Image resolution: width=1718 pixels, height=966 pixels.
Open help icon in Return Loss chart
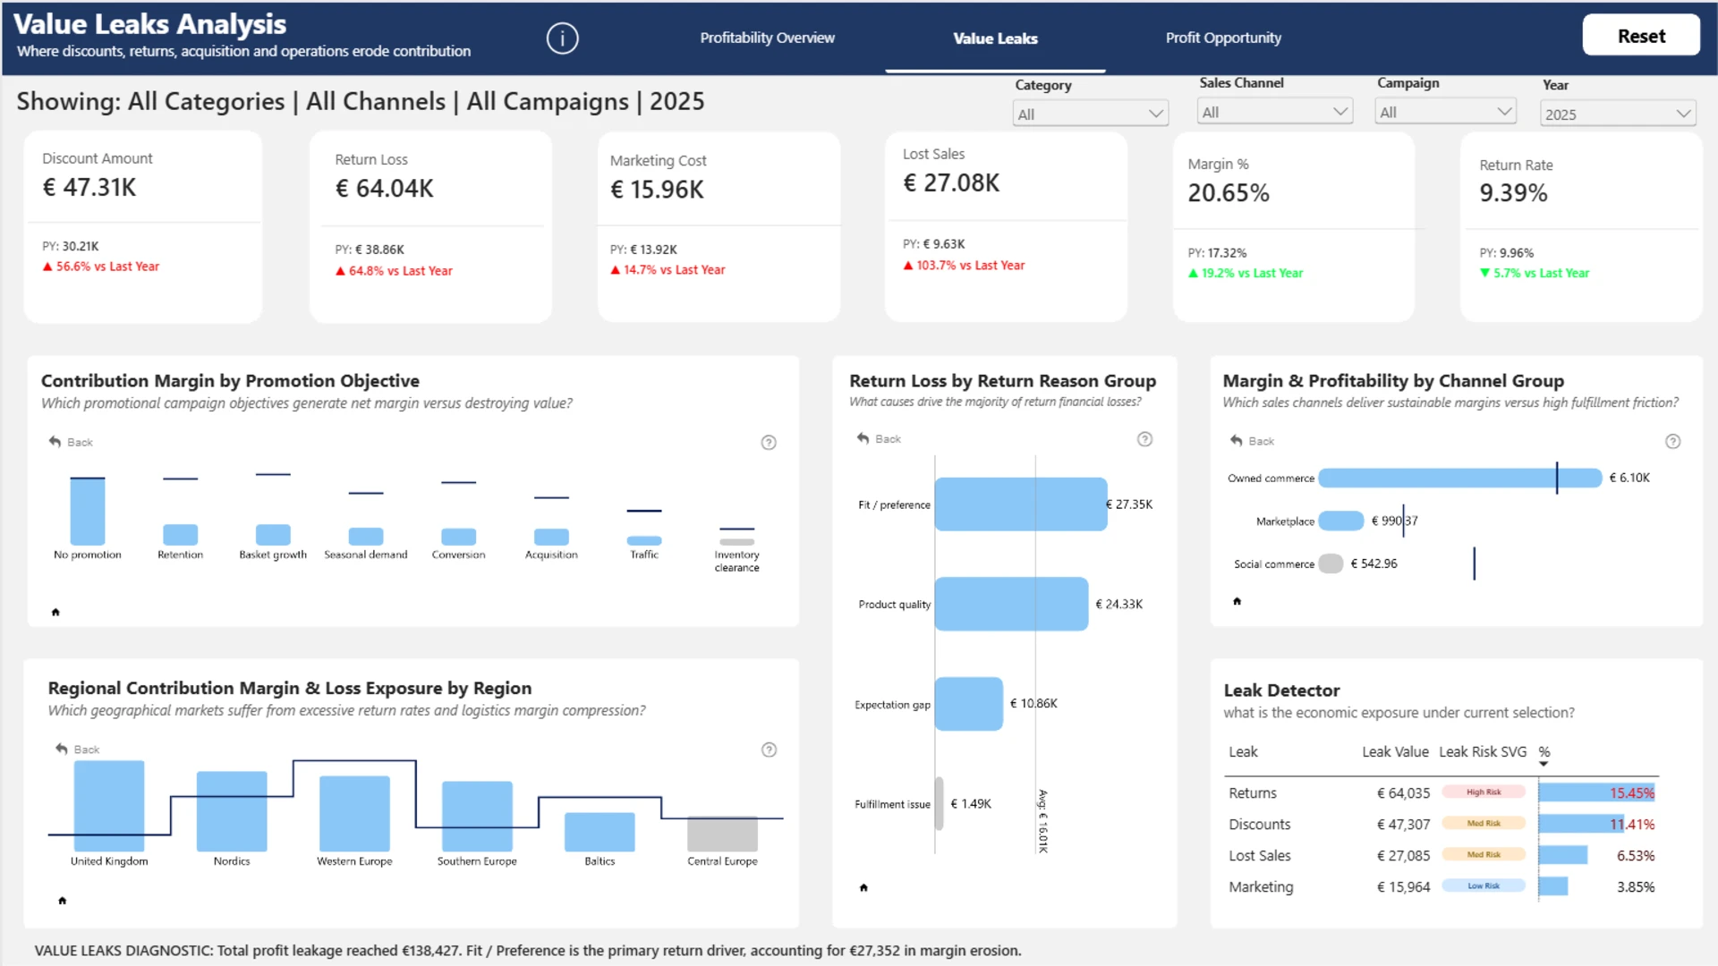point(1144,438)
